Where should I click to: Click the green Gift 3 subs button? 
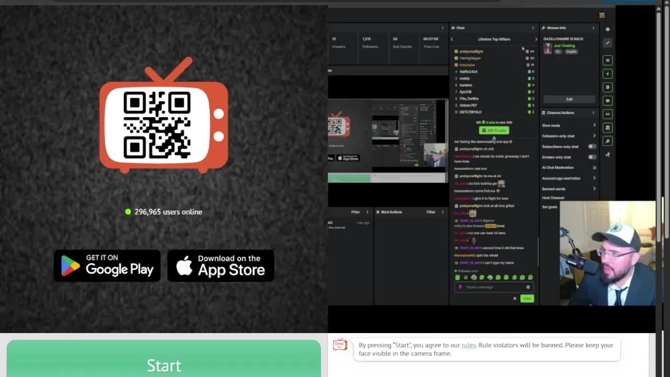pyautogui.click(x=494, y=130)
